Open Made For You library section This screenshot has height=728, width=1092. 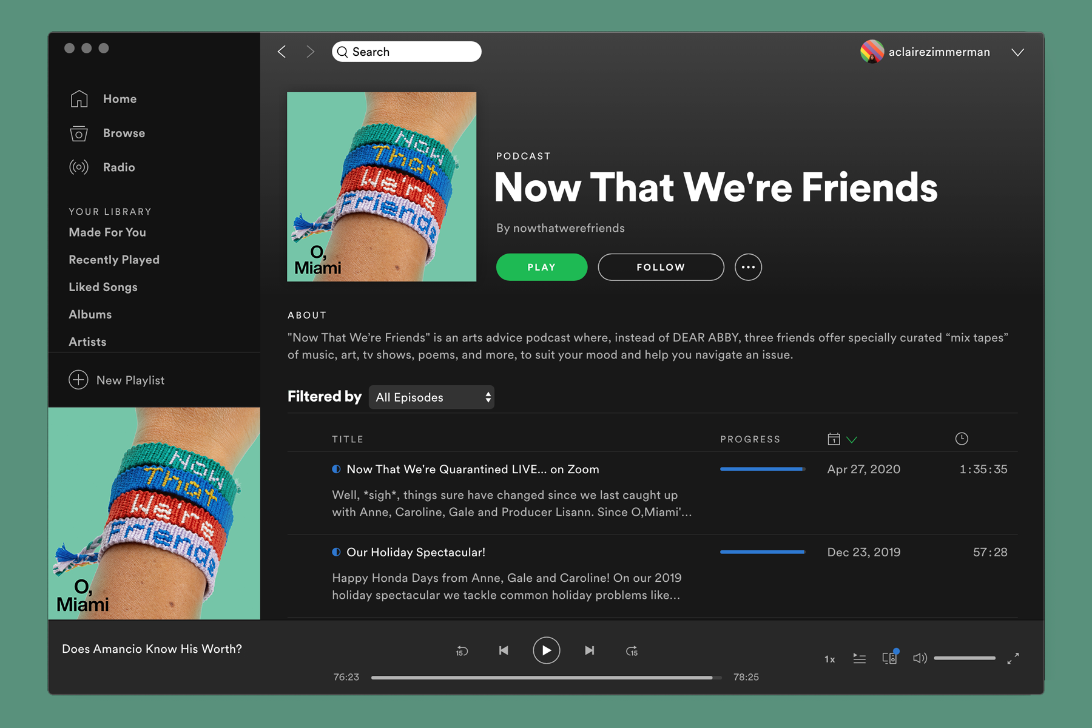(x=107, y=232)
